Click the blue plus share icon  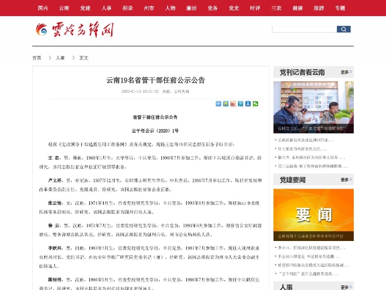click(x=218, y=104)
